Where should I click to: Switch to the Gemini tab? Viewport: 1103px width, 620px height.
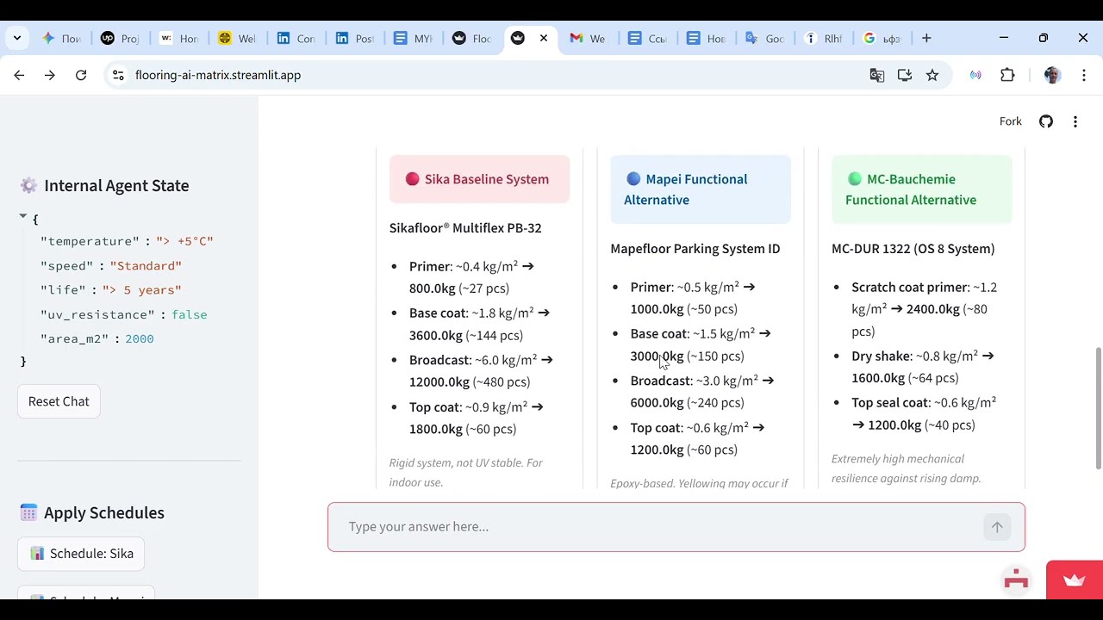tap(62, 38)
